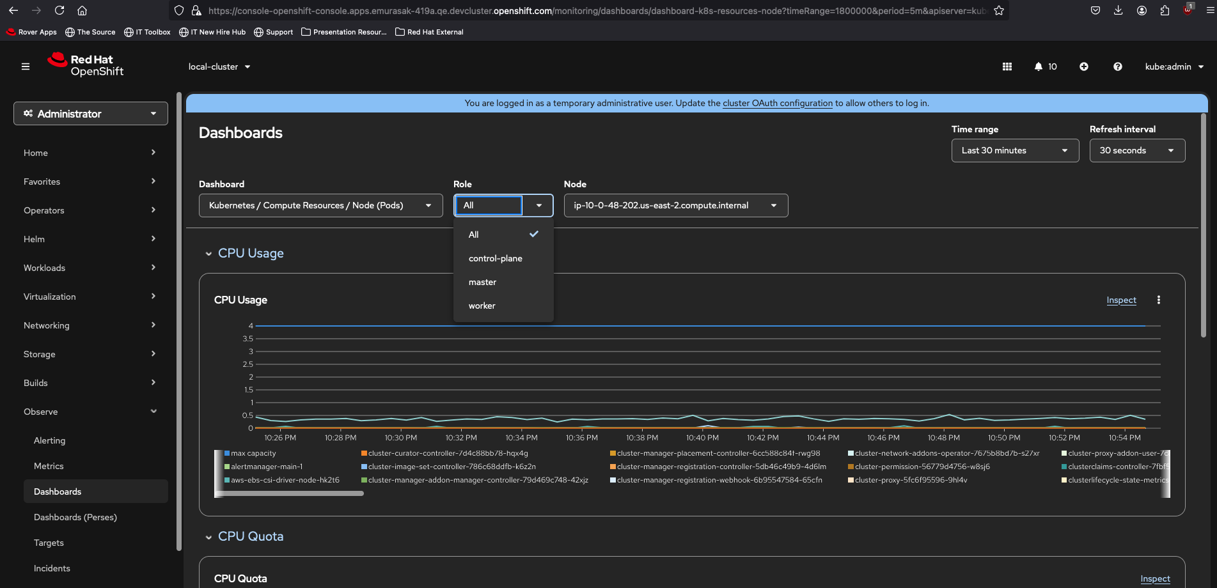Open the Time range dropdown
The height and width of the screenshot is (588, 1217).
pyautogui.click(x=1015, y=151)
